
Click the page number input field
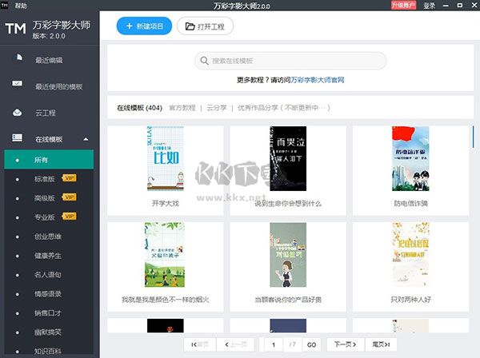click(274, 344)
